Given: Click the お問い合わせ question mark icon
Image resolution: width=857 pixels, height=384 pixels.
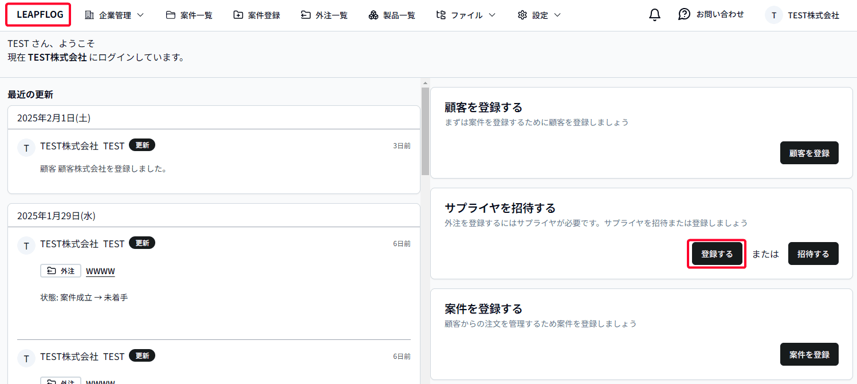Looking at the screenshot, I should pos(684,14).
